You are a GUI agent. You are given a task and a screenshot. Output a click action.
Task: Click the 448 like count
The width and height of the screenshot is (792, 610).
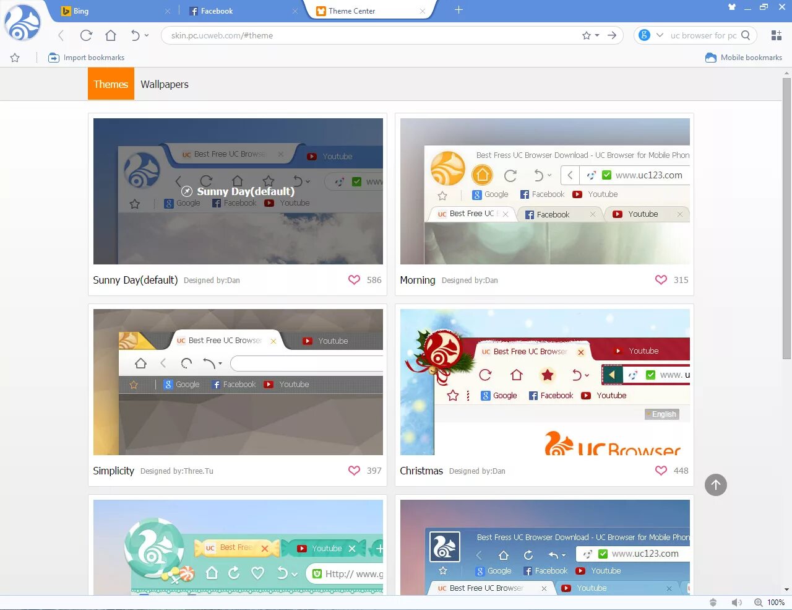click(x=681, y=471)
